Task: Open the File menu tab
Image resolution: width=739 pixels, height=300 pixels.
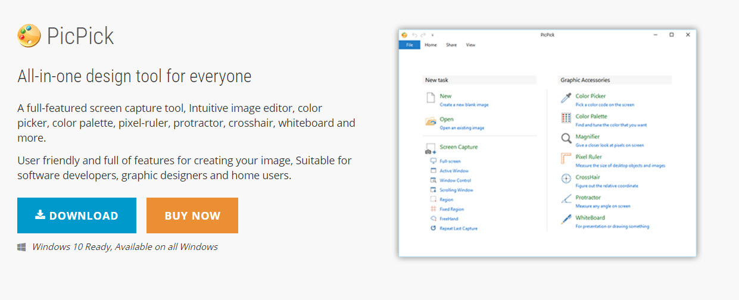Action: pos(409,45)
